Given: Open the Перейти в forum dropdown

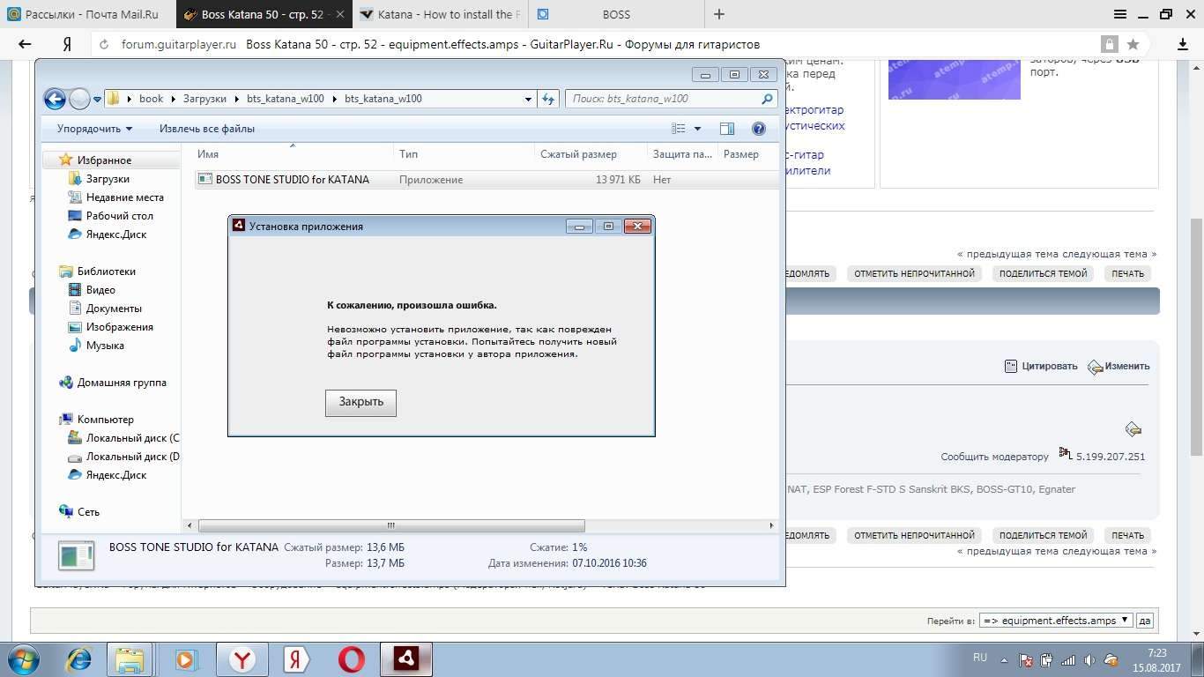Looking at the screenshot, I should 1055,620.
